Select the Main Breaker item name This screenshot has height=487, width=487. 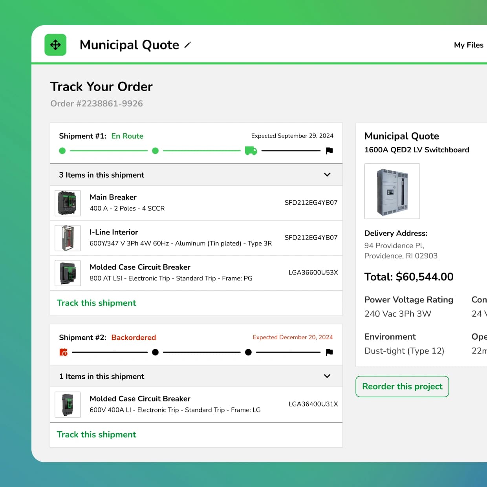[x=113, y=197]
